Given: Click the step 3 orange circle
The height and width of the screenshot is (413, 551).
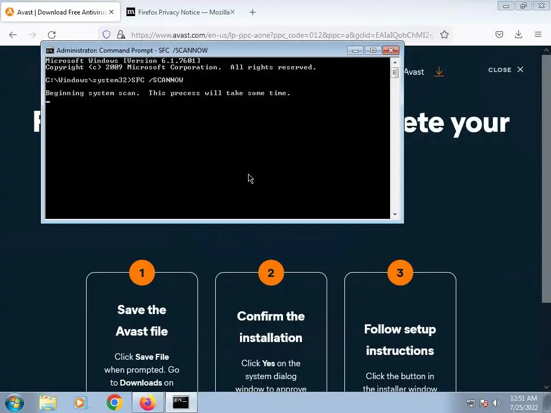Looking at the screenshot, I should (x=400, y=273).
